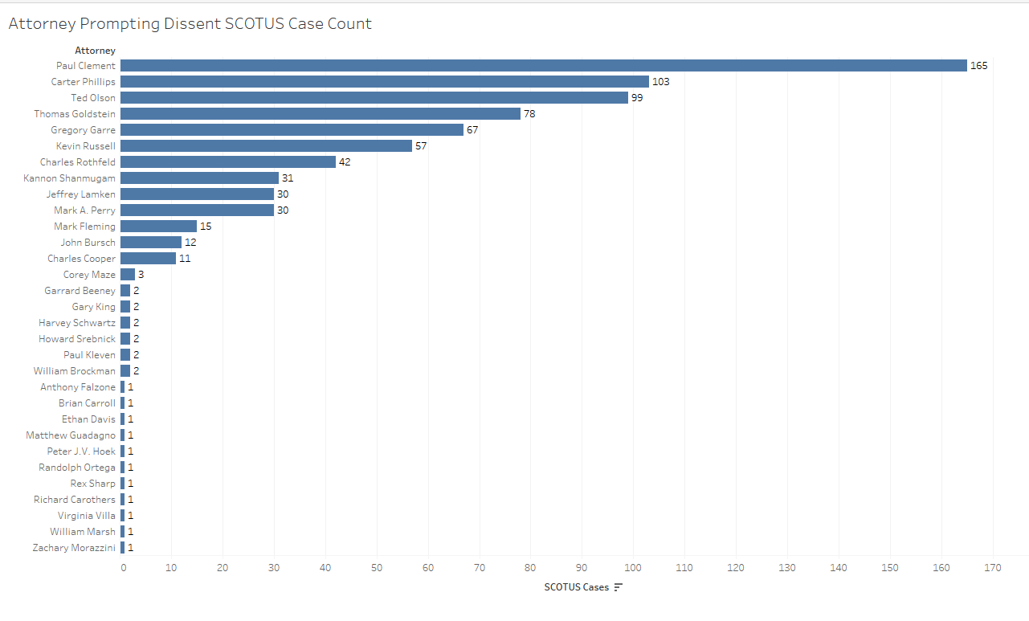Click the Thomas Goldstein bar
Image resolution: width=1029 pixels, height=621 pixels.
pos(320,114)
